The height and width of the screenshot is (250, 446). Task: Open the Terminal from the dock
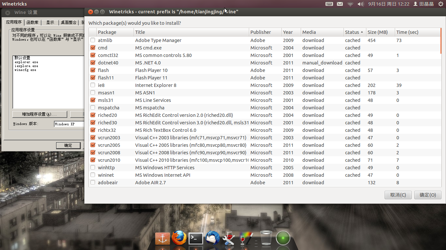click(196, 239)
